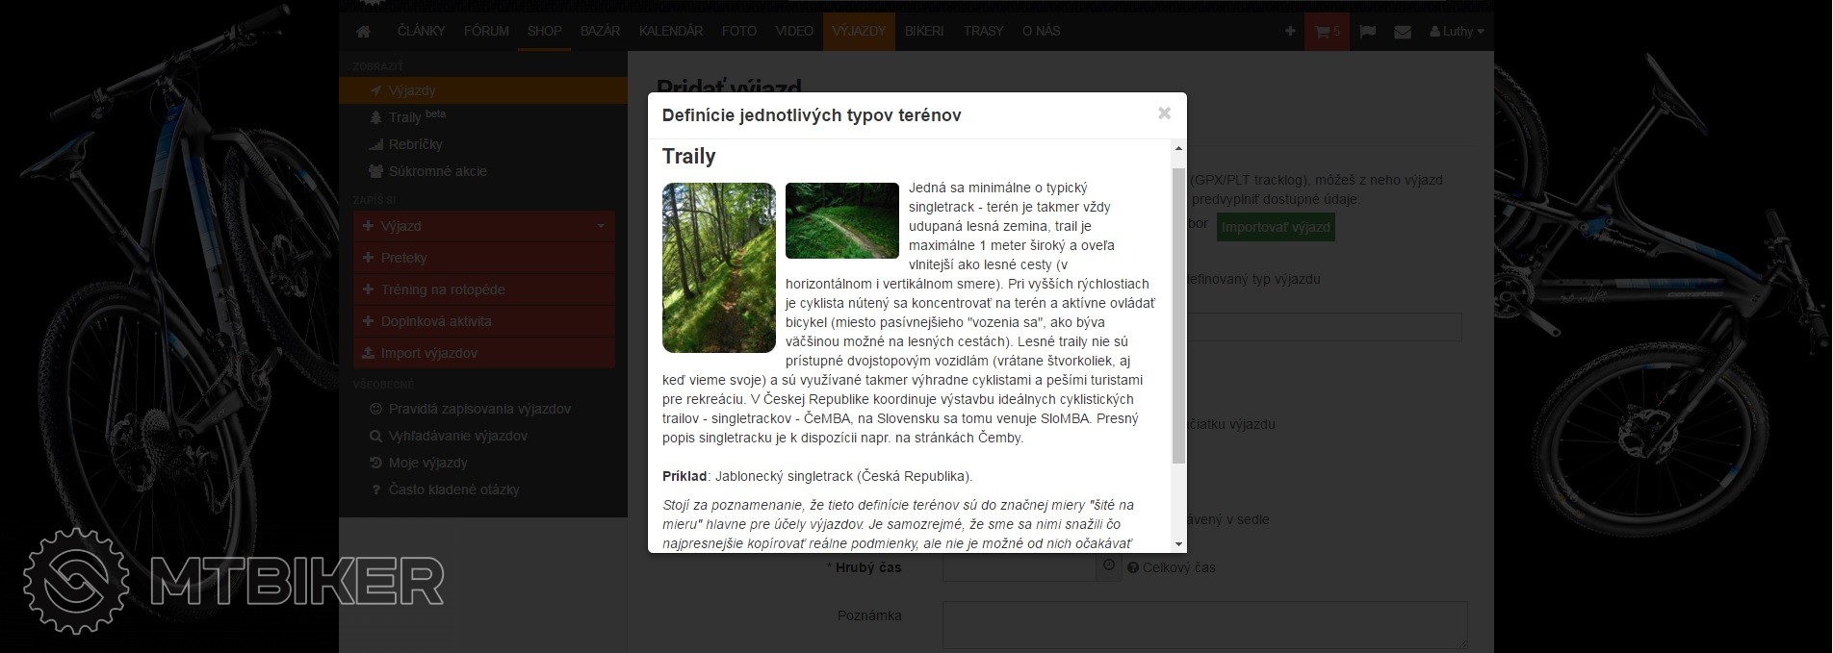
Task: Expand the Výjazd dropdown arrow
Action: (601, 226)
